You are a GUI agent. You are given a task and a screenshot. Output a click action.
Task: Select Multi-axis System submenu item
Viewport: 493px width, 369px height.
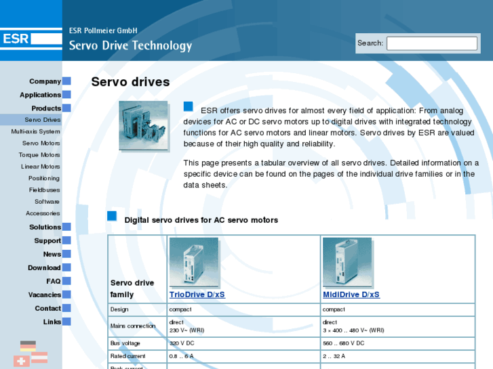[35, 131]
